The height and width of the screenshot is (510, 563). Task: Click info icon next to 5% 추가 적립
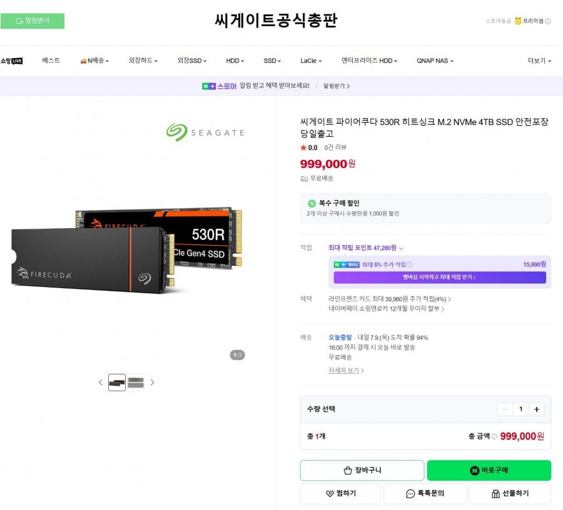[409, 264]
